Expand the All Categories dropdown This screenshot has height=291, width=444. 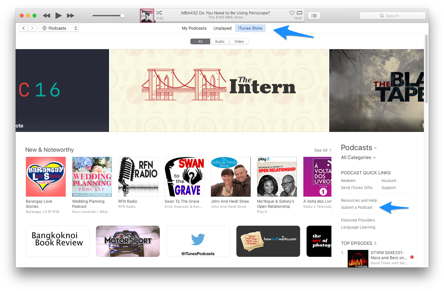pos(358,157)
